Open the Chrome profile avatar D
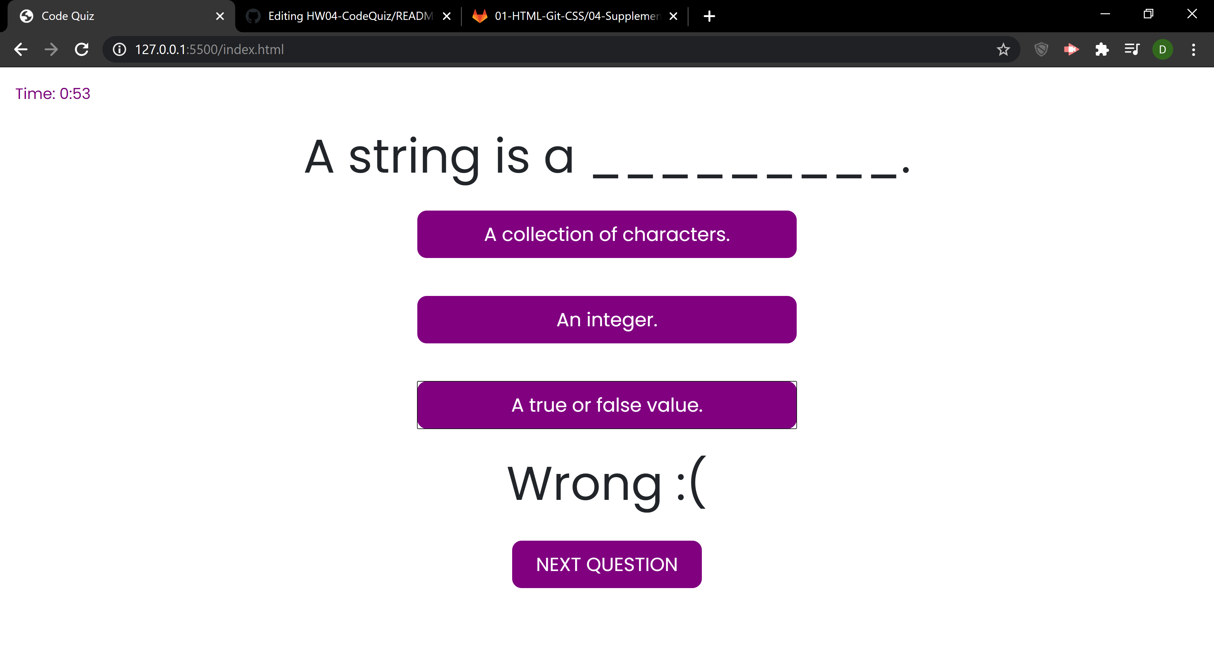Screen dimensions: 1214x645 tap(1162, 49)
